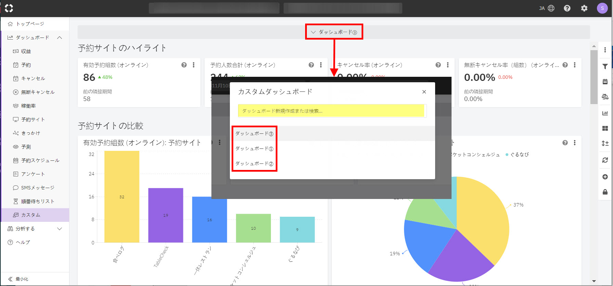Image resolution: width=613 pixels, height=286 pixels.
Task: Click the grid layout icon in right toolbar
Action: [605, 128]
